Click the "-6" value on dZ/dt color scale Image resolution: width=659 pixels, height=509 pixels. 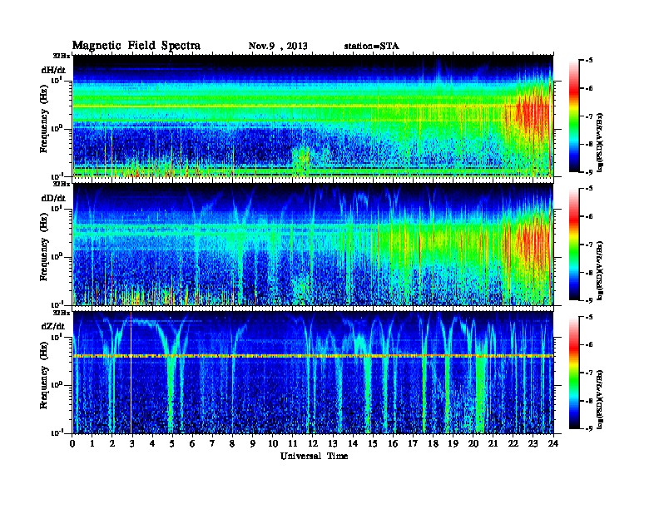tap(589, 344)
